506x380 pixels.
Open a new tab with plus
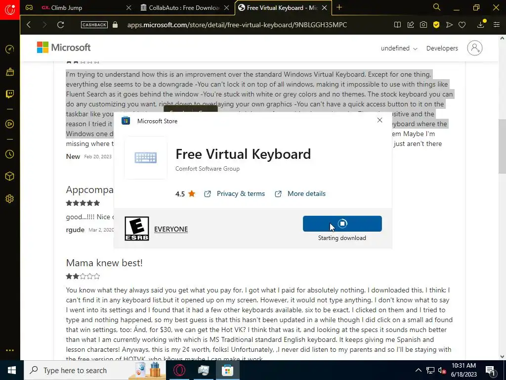point(339,7)
